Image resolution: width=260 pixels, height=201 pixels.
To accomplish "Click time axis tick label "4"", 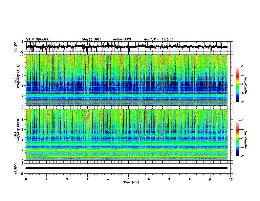I will (x=108, y=179).
